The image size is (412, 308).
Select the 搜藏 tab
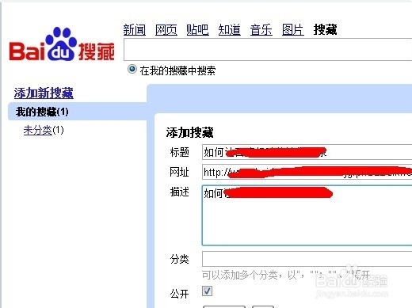click(x=325, y=29)
